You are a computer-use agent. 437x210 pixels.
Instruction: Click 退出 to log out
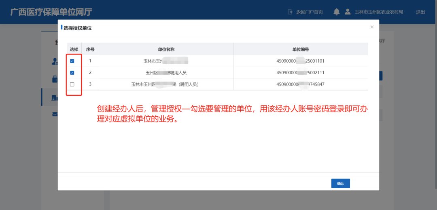(420, 12)
